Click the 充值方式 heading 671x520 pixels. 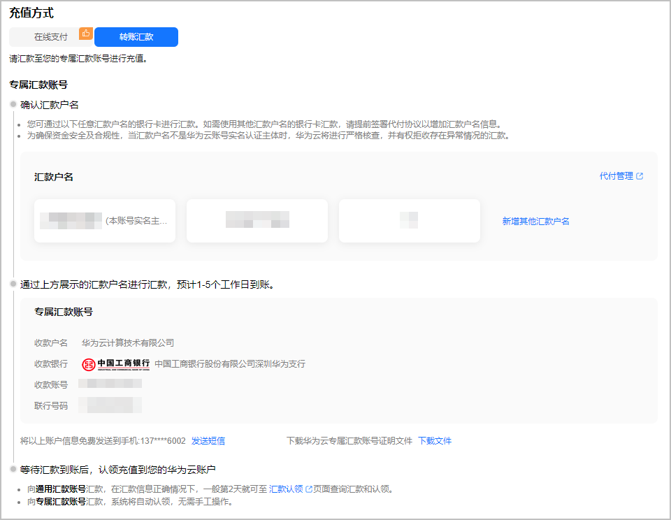[x=31, y=13]
